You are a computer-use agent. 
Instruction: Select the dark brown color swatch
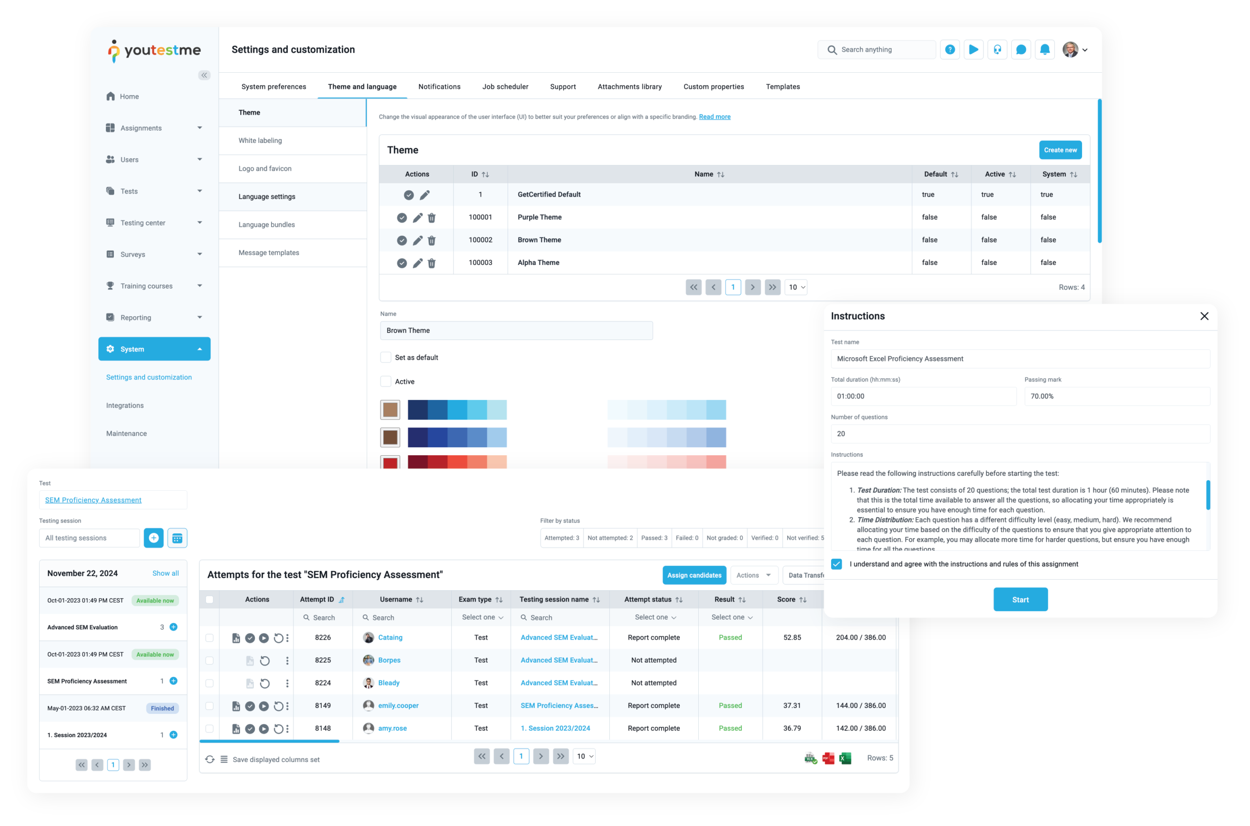390,437
